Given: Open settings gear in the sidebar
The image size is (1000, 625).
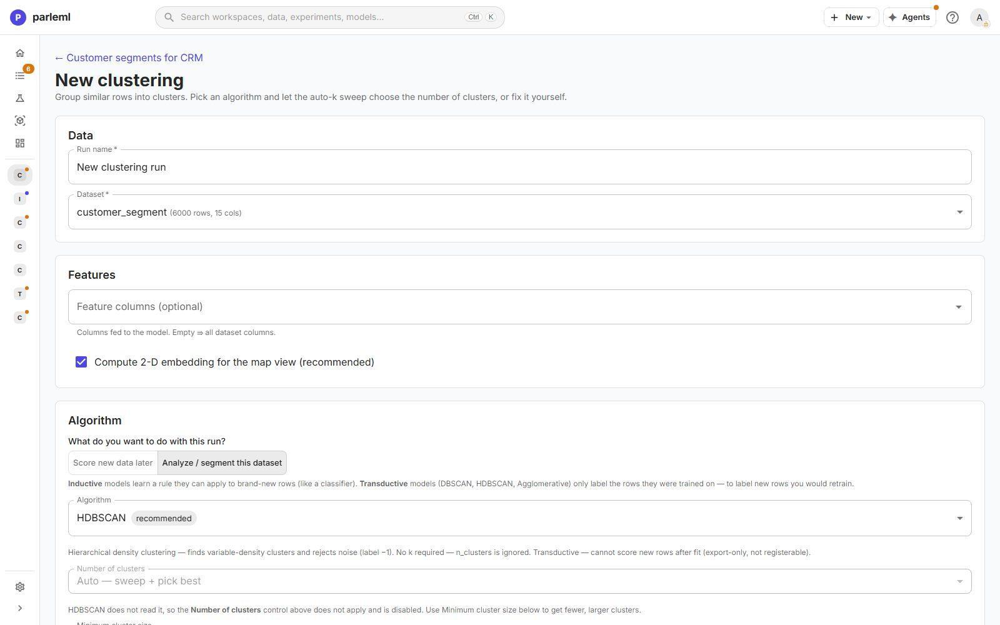Looking at the screenshot, I should [x=20, y=587].
